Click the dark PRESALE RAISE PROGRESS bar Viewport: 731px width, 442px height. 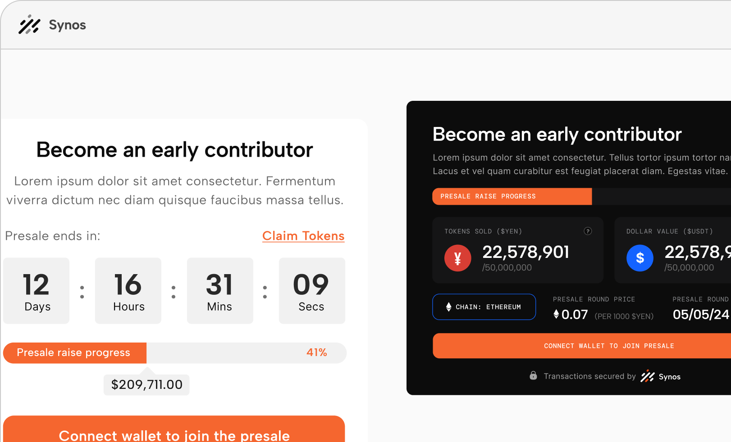581,196
